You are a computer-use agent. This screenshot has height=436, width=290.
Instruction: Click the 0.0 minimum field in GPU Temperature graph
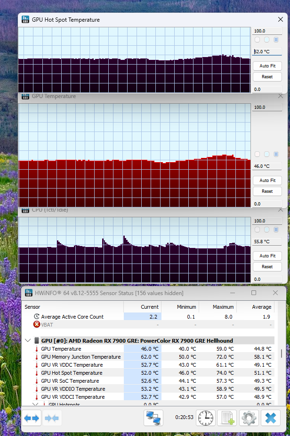(267, 204)
